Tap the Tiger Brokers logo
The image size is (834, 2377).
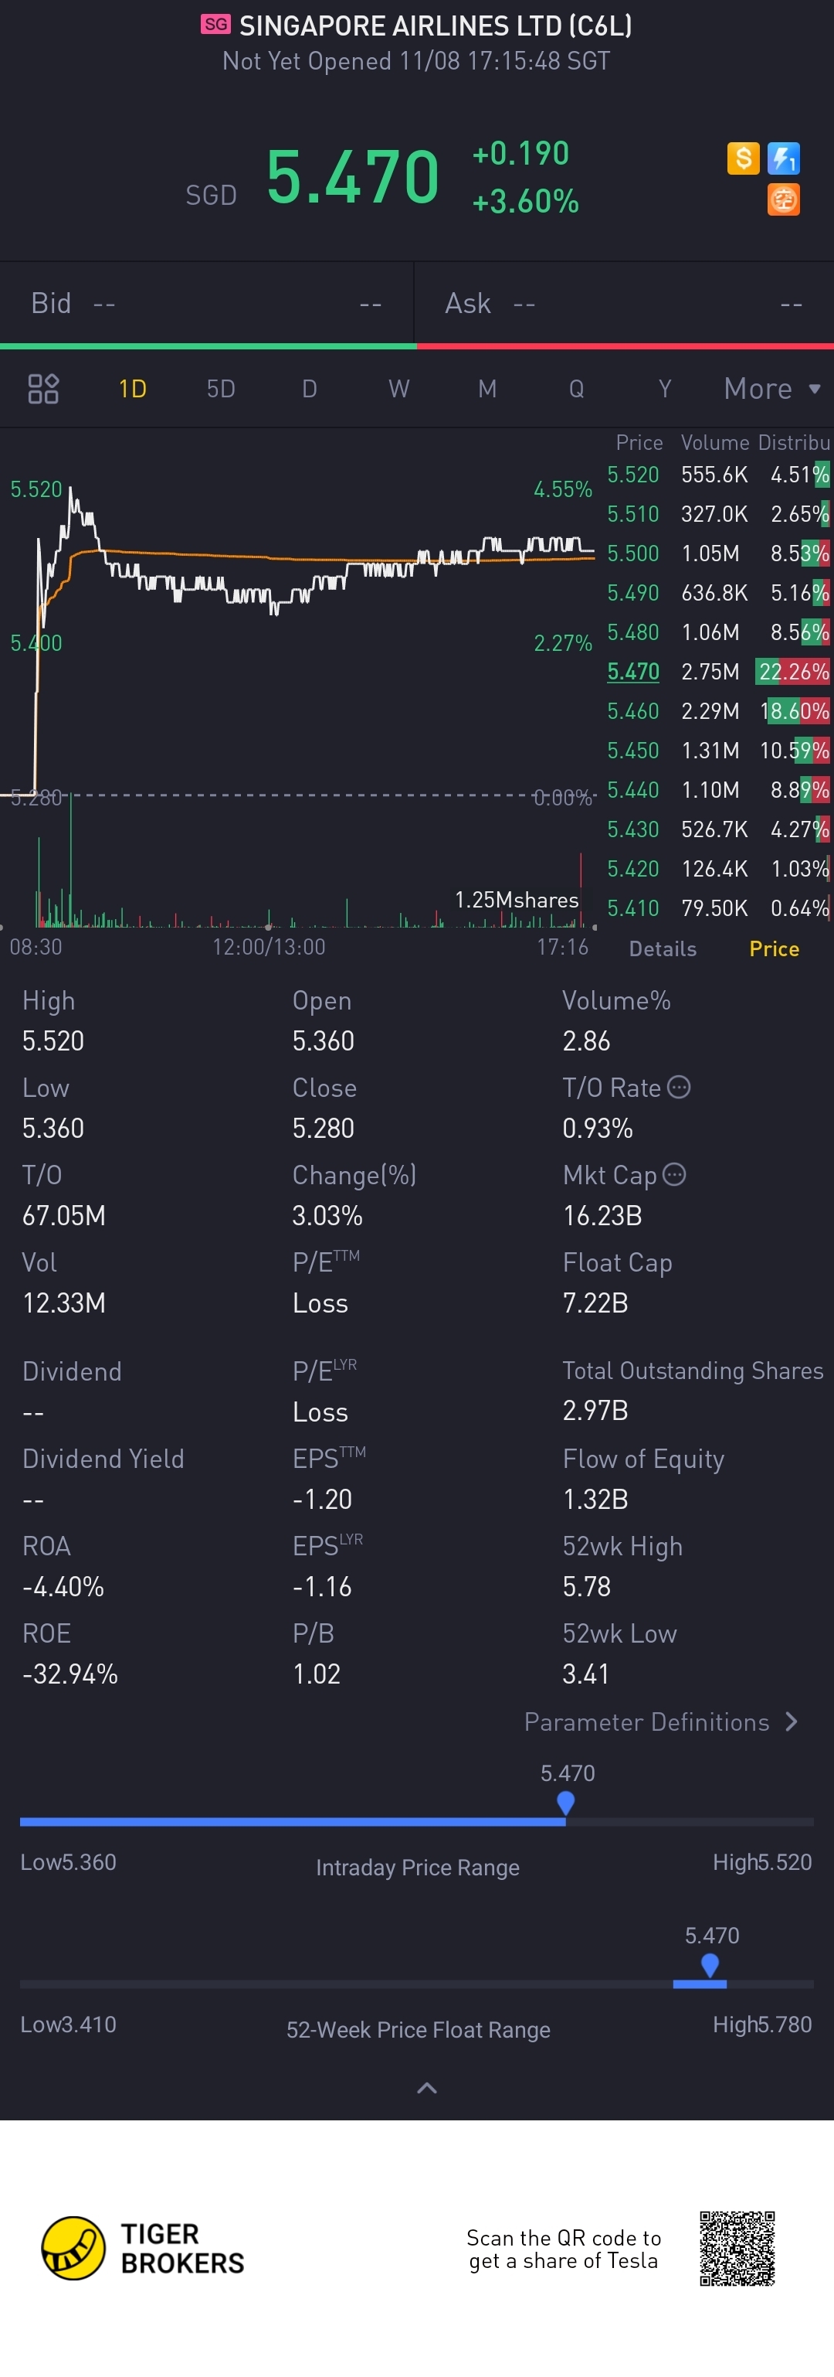(x=143, y=2248)
